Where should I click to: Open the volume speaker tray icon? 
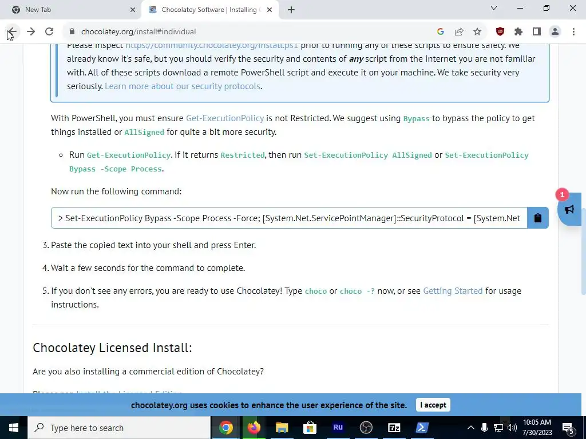tap(512, 428)
